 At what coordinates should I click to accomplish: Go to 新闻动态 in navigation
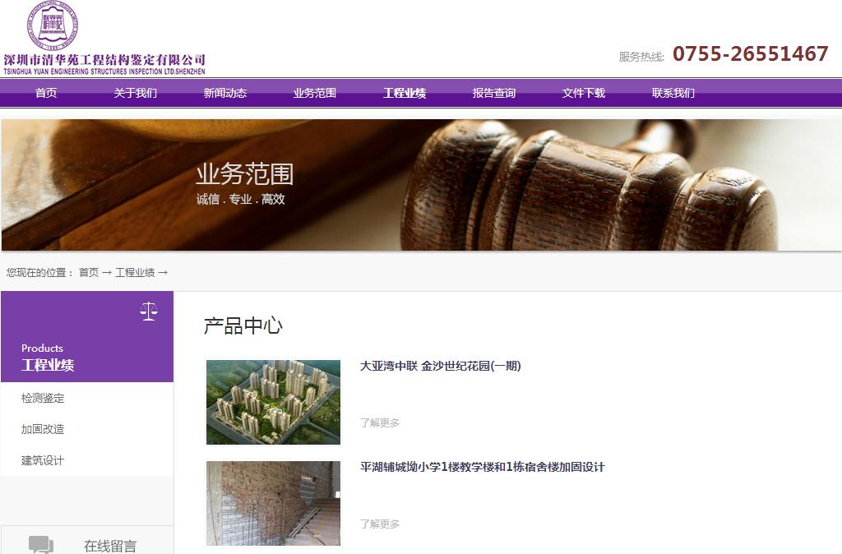(225, 93)
